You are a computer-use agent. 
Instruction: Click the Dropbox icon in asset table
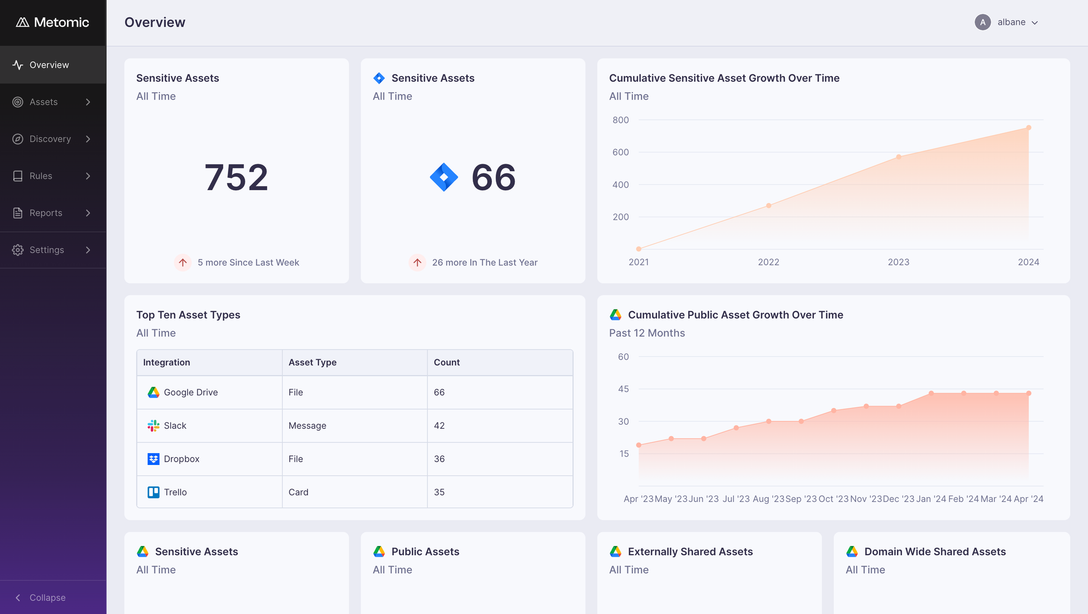[x=153, y=459]
